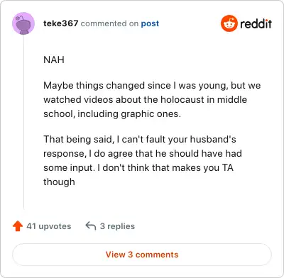Click the "NAH" verdict text
Screen dimensions: 284x278
pos(54,60)
